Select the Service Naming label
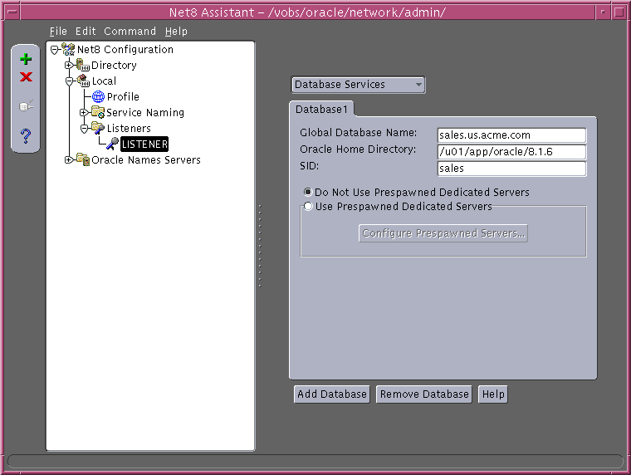This screenshot has width=631, height=475. click(145, 112)
